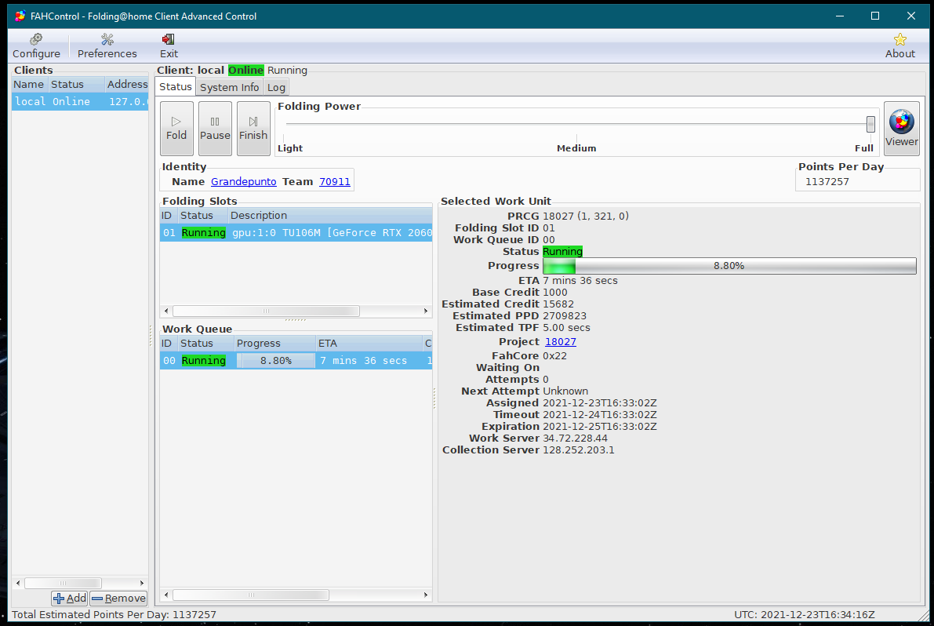Add a new client with Add button
The height and width of the screenshot is (626, 934).
tap(70, 598)
